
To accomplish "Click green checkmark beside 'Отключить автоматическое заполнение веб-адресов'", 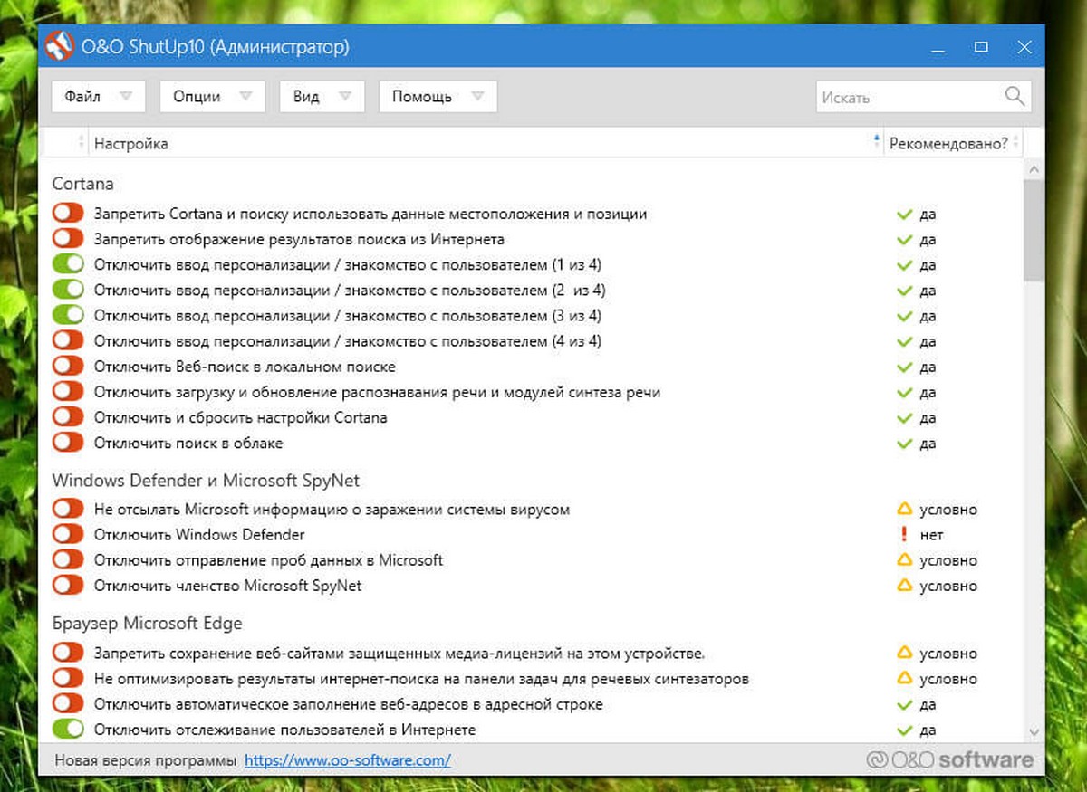I will (x=903, y=704).
